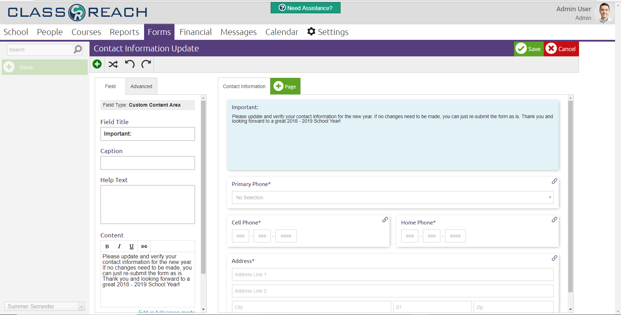621x315 pixels.
Task: Click link icon on Home Phone field
Action: coord(554,220)
